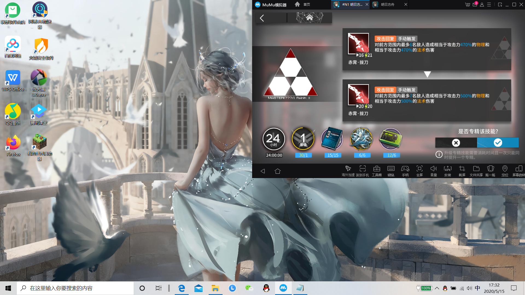Switch to the 明日方舟 second tab

point(388,5)
